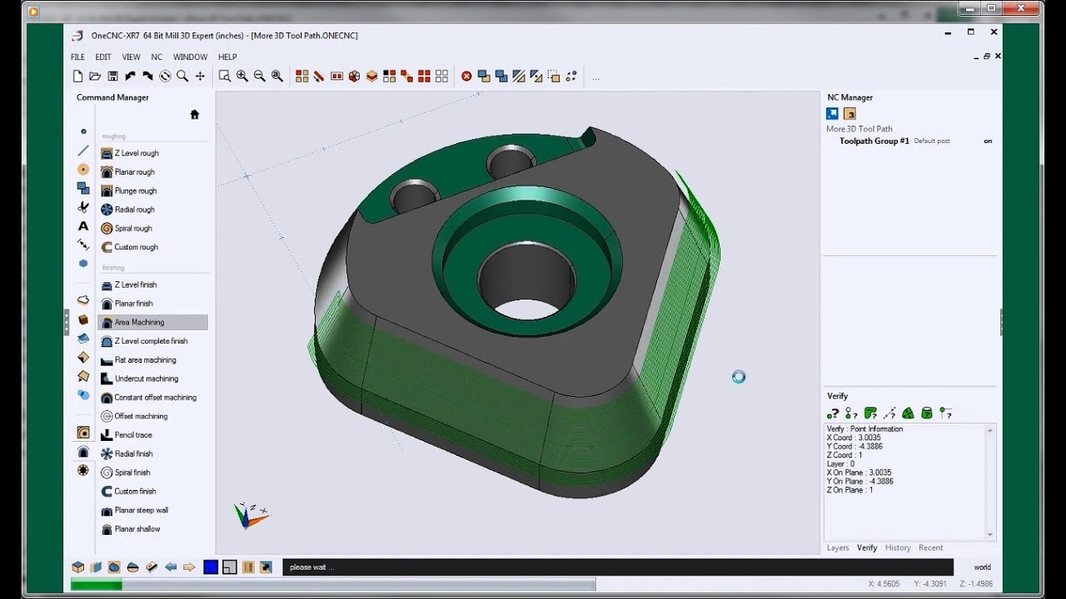Select Z Level rough toolpath
The image size is (1066, 599).
point(137,153)
